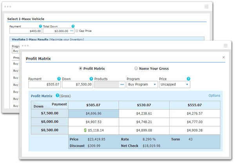235x163 pixels.
Task: Open Total Down ellipsis options
Action: click(x=72, y=31)
